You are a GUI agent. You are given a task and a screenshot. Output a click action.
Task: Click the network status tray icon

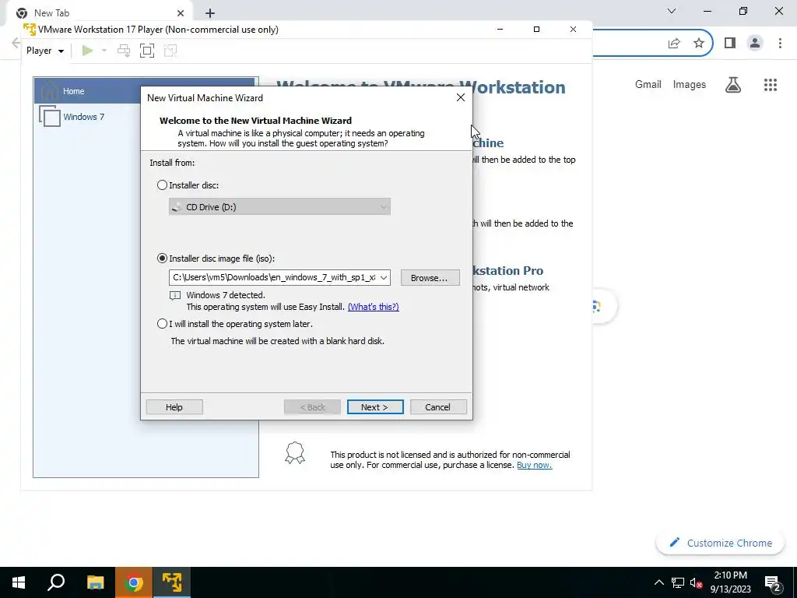678,582
